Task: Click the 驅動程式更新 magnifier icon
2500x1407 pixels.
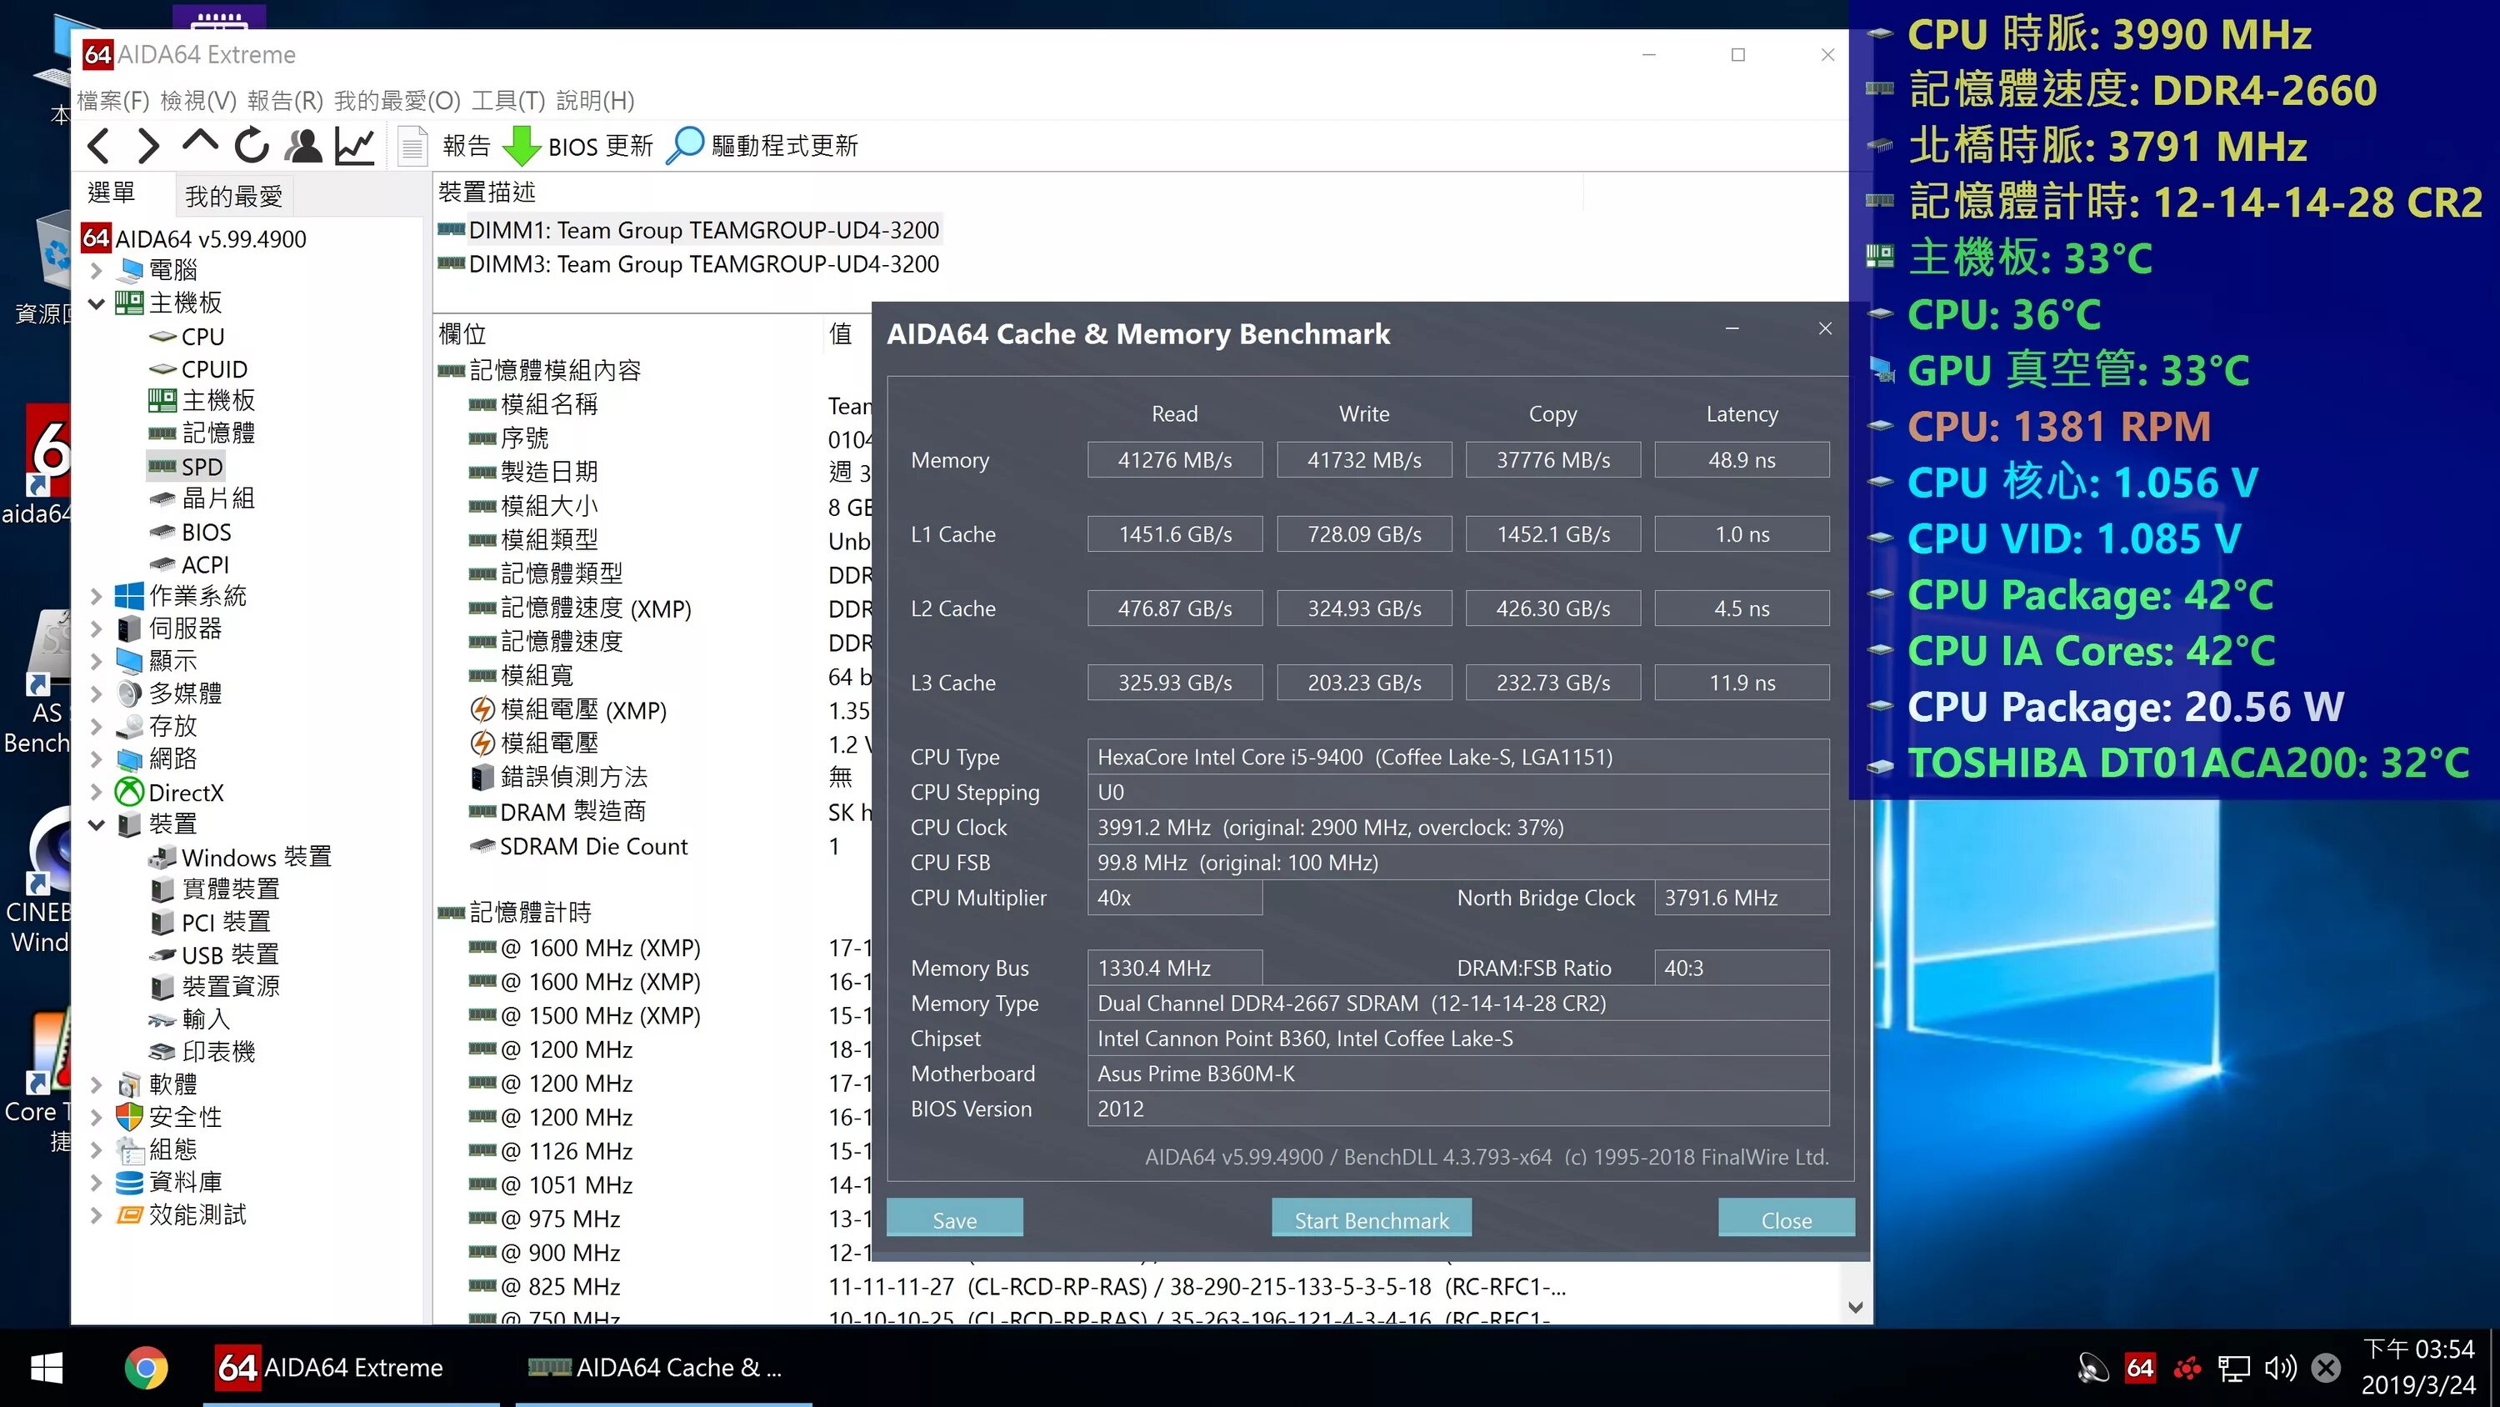Action: [x=685, y=146]
